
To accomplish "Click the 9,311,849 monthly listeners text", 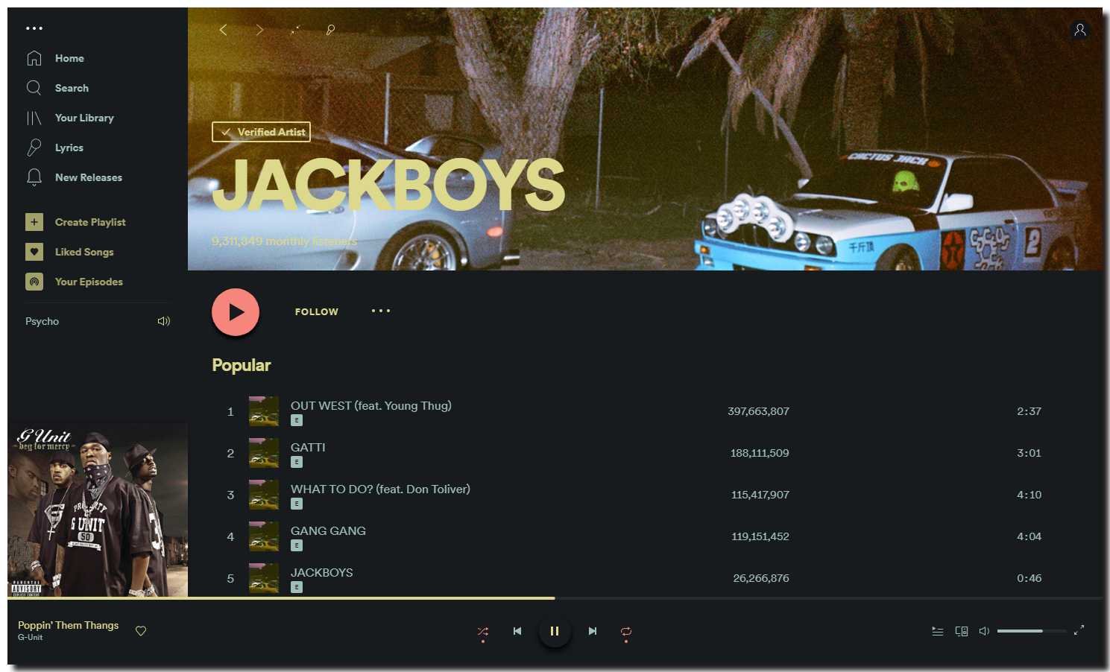I will pos(284,241).
